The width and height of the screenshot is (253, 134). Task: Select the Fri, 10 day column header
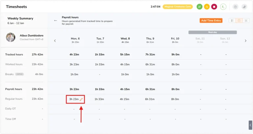[x=175, y=40]
